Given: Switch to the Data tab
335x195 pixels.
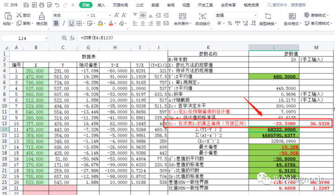Looking at the screenshot, I should click(155, 5).
